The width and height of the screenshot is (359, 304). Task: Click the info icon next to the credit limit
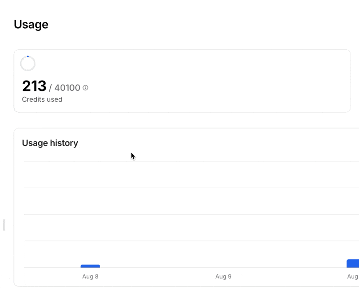[84, 88]
